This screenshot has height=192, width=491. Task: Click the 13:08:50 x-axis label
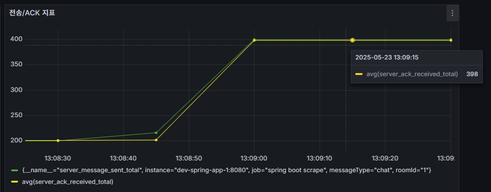[189, 158]
